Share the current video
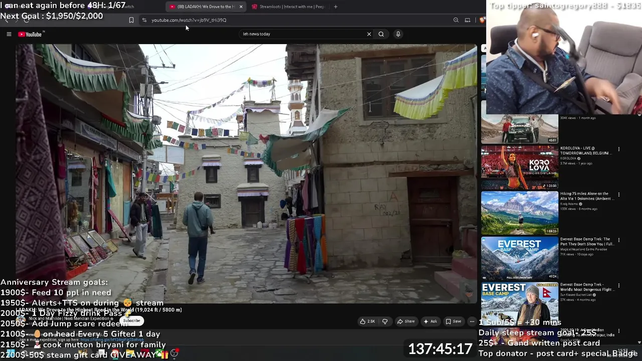Viewport: 642px width, 361px height. 406,321
